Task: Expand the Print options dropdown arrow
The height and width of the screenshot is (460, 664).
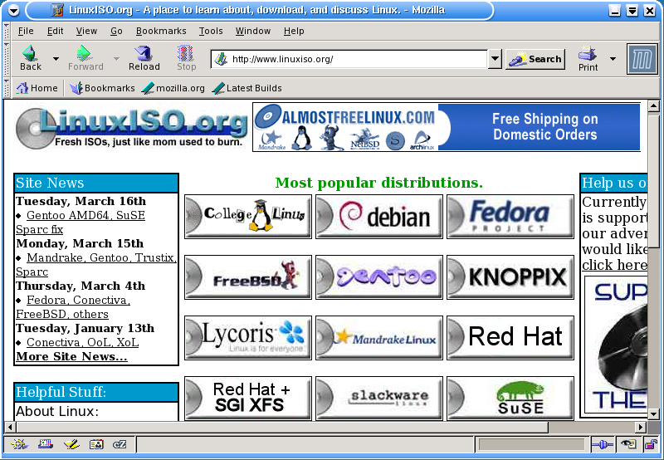Action: click(x=613, y=59)
